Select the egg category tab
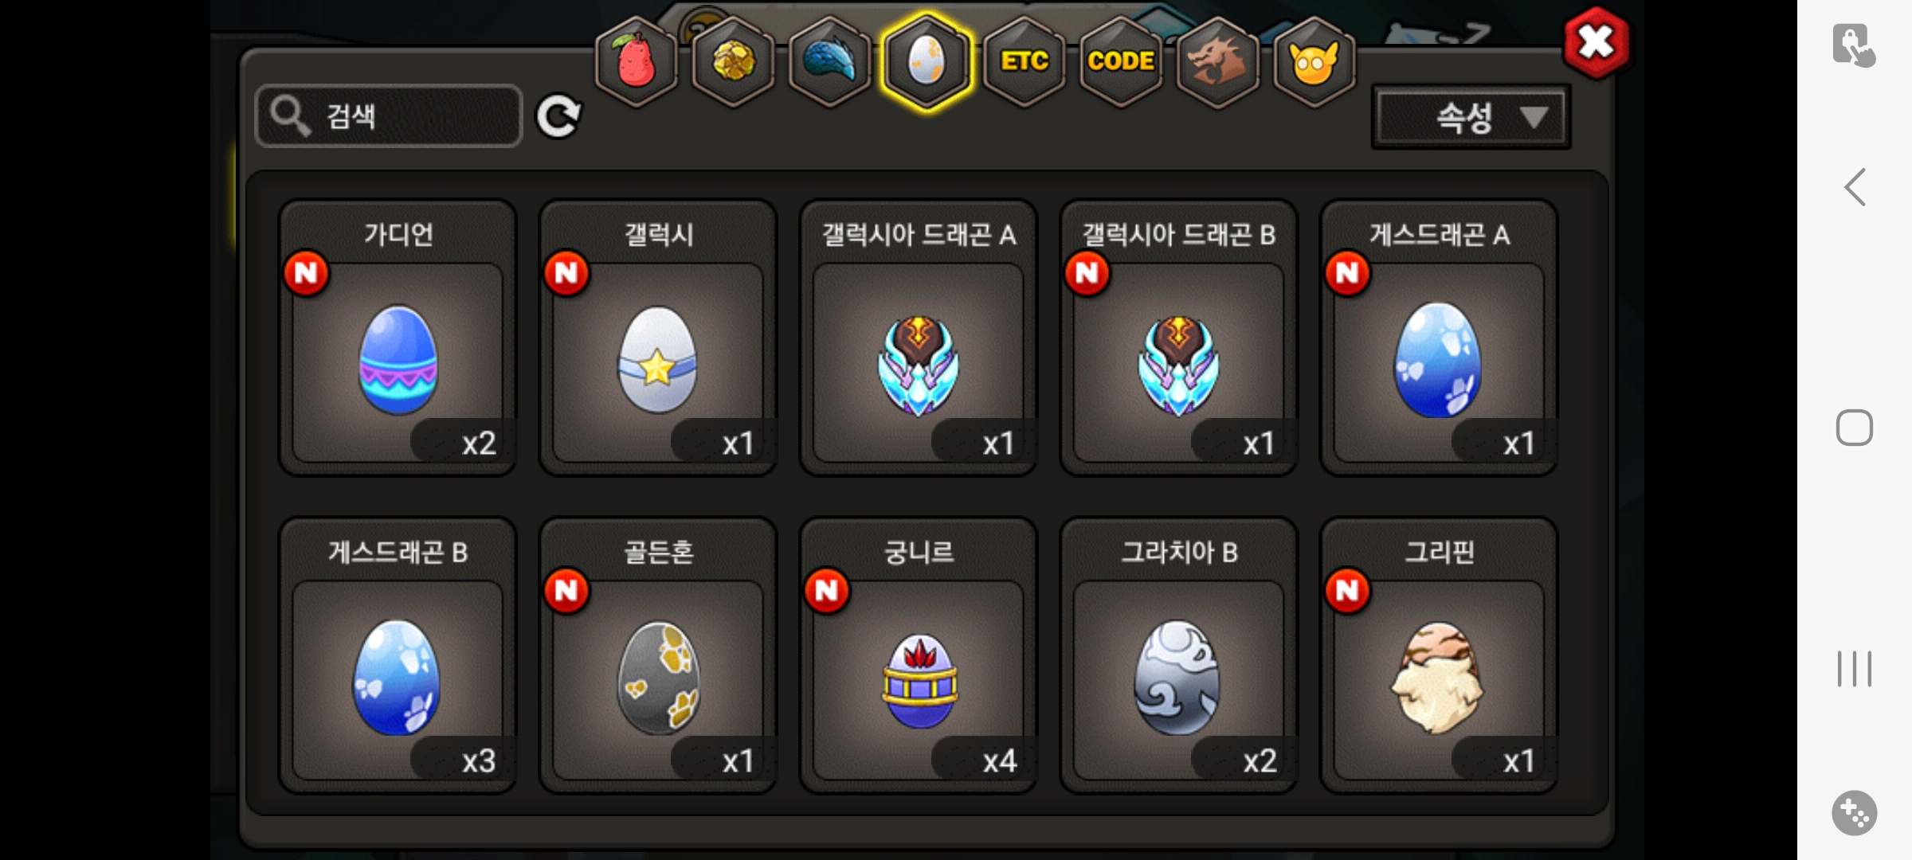 point(926,61)
